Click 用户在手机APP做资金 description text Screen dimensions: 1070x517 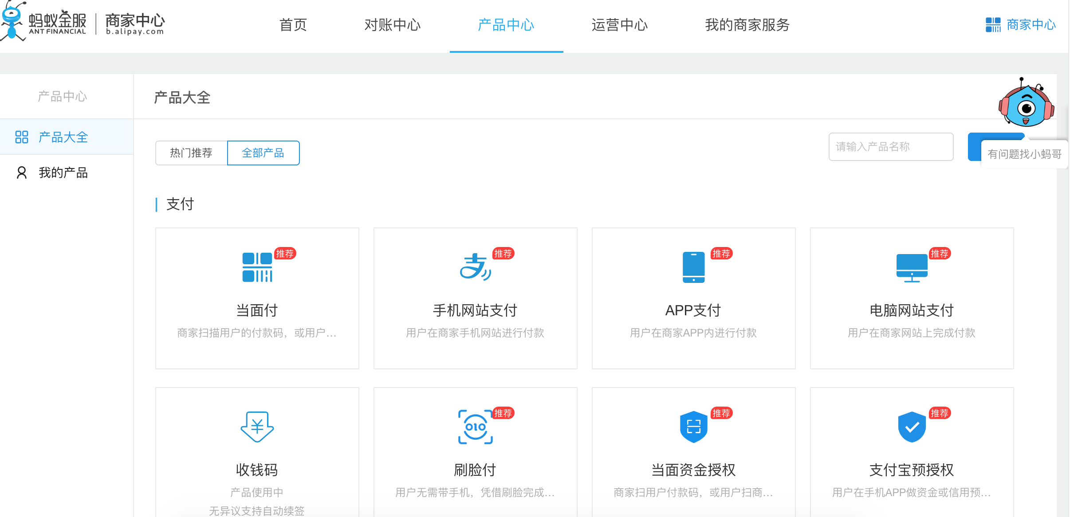tap(912, 493)
